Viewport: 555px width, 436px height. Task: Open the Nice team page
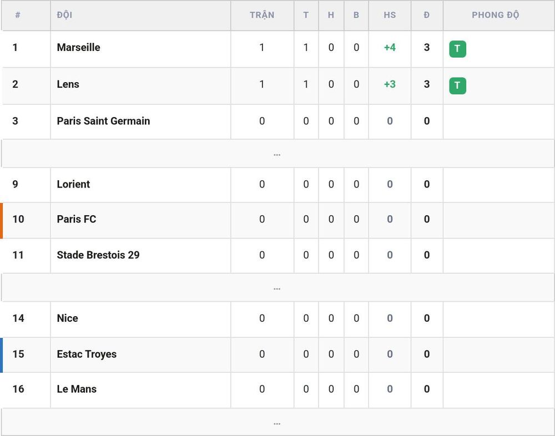point(67,318)
